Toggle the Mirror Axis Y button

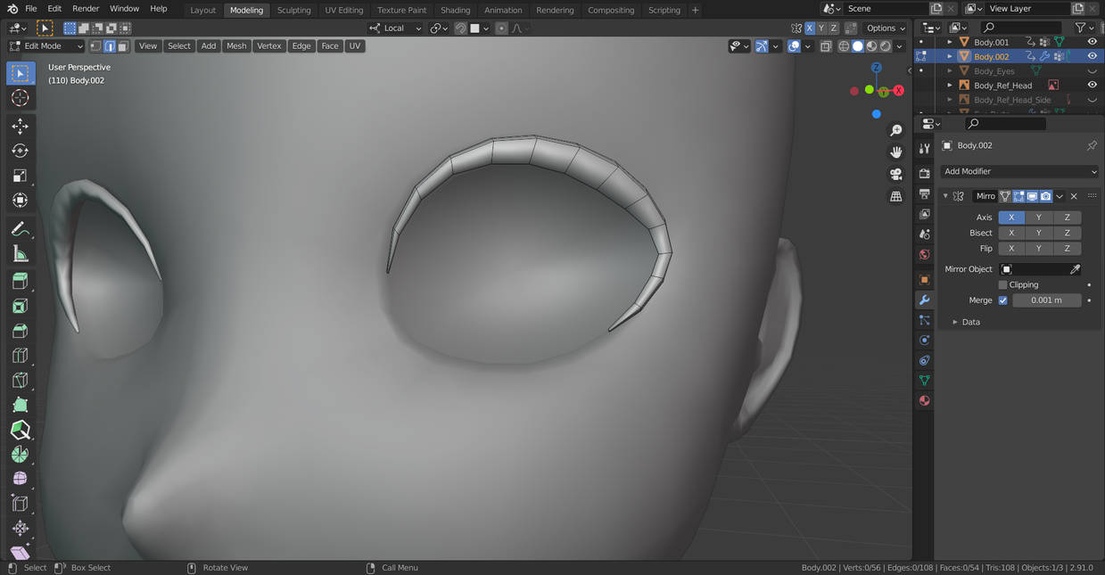(x=1039, y=218)
